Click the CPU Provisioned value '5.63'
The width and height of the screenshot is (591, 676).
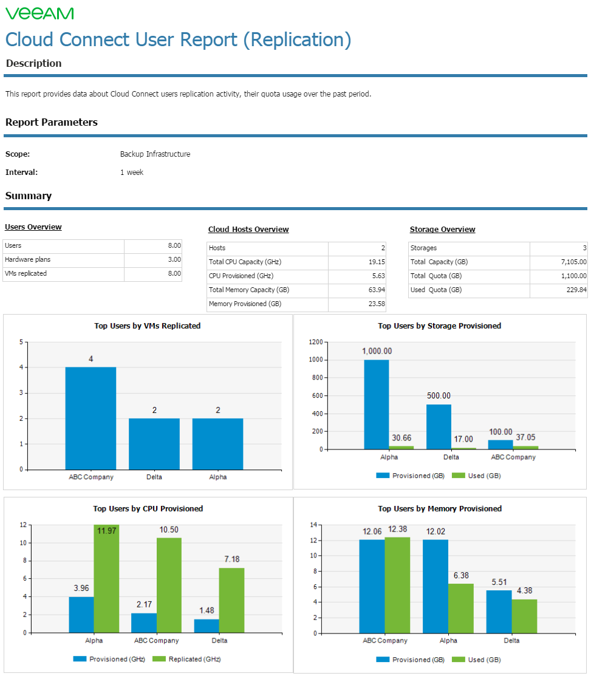click(378, 276)
